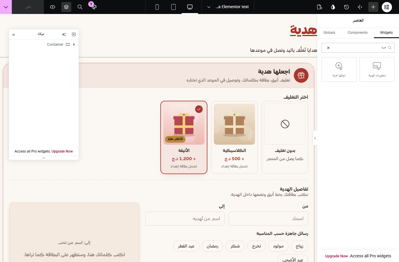The width and height of the screenshot is (399, 262).
Task: Choose the الكلاسيكية packaging option
Action: pyautogui.click(x=234, y=137)
